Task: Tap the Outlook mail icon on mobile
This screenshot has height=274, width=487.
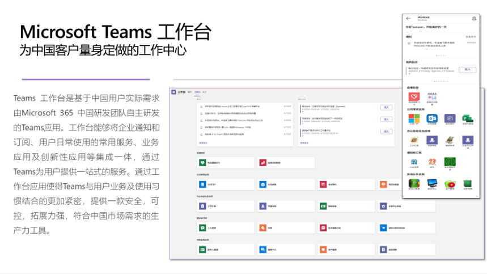Action: click(432, 119)
